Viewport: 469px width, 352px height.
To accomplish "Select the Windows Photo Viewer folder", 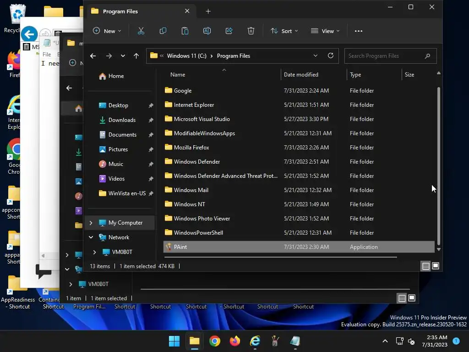I will [299, 219].
